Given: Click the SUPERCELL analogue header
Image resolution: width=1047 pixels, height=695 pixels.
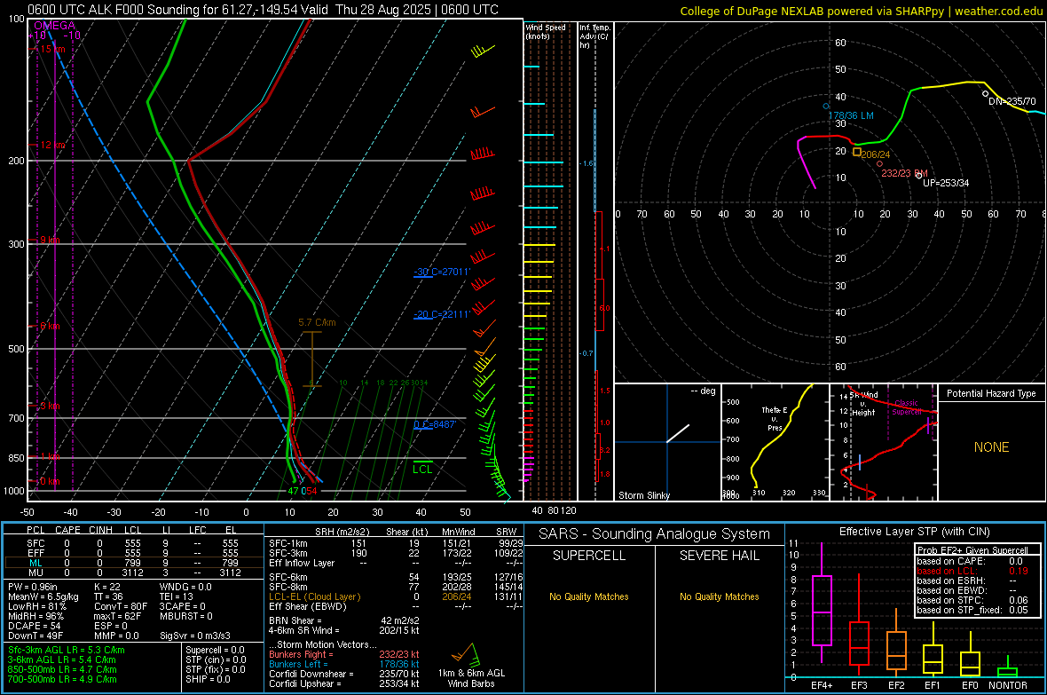Looking at the screenshot, I should click(x=589, y=556).
